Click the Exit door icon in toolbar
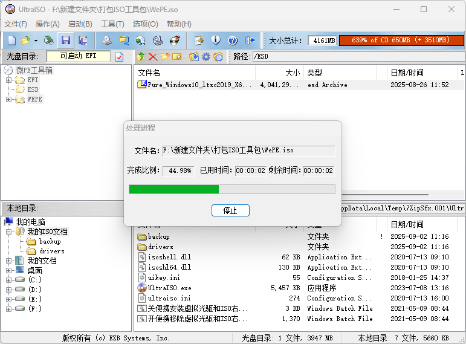 (250, 41)
